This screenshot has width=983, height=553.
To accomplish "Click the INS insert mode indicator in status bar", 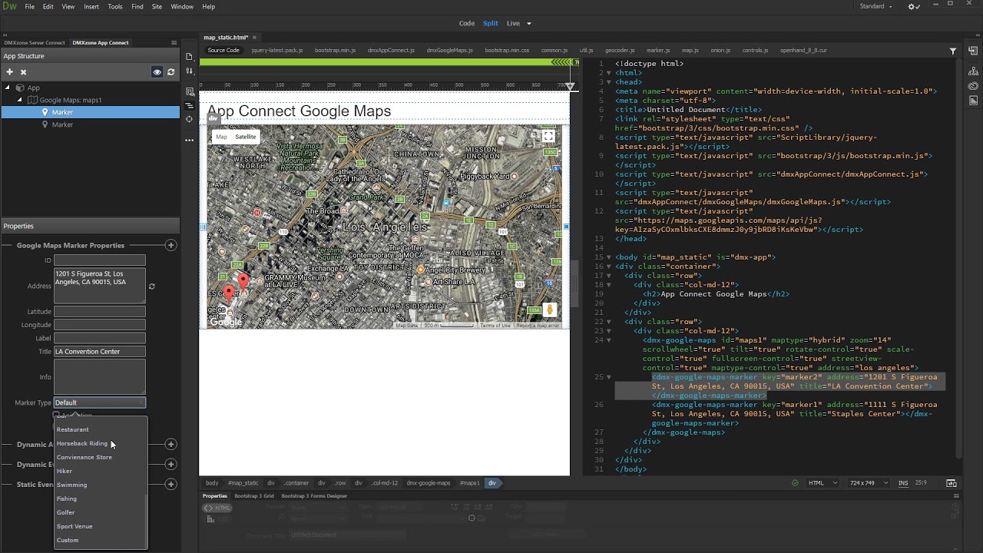I will (903, 483).
